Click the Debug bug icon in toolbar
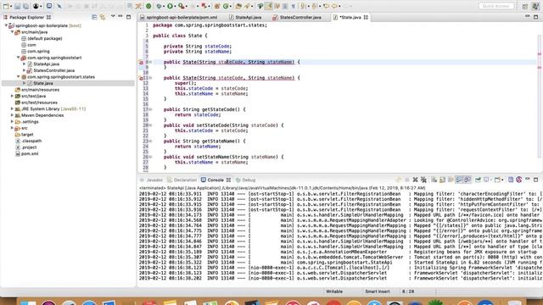 coord(159,6)
